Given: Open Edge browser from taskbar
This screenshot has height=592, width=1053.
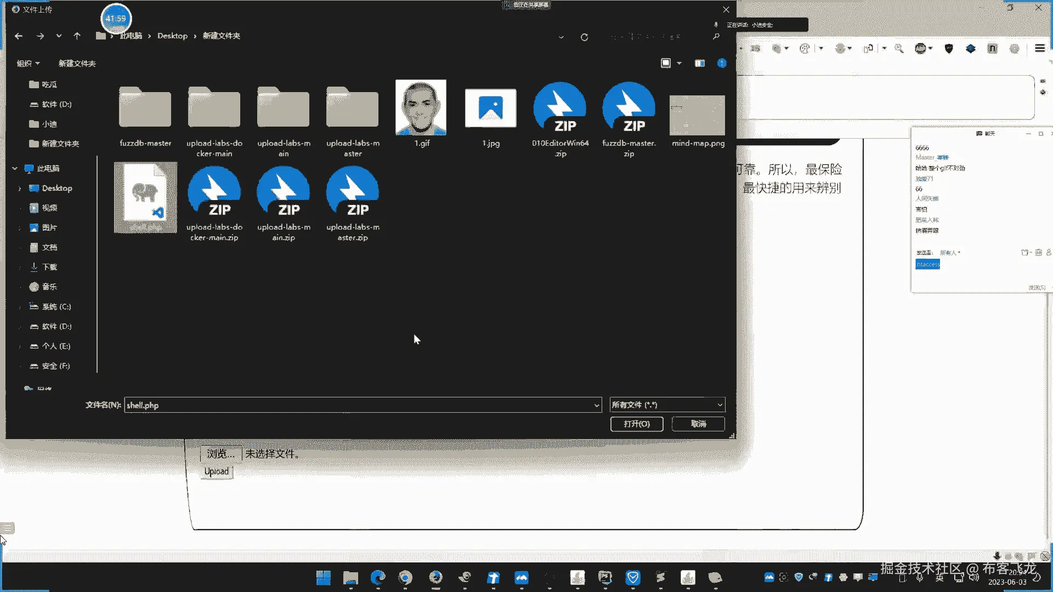Looking at the screenshot, I should (x=378, y=577).
